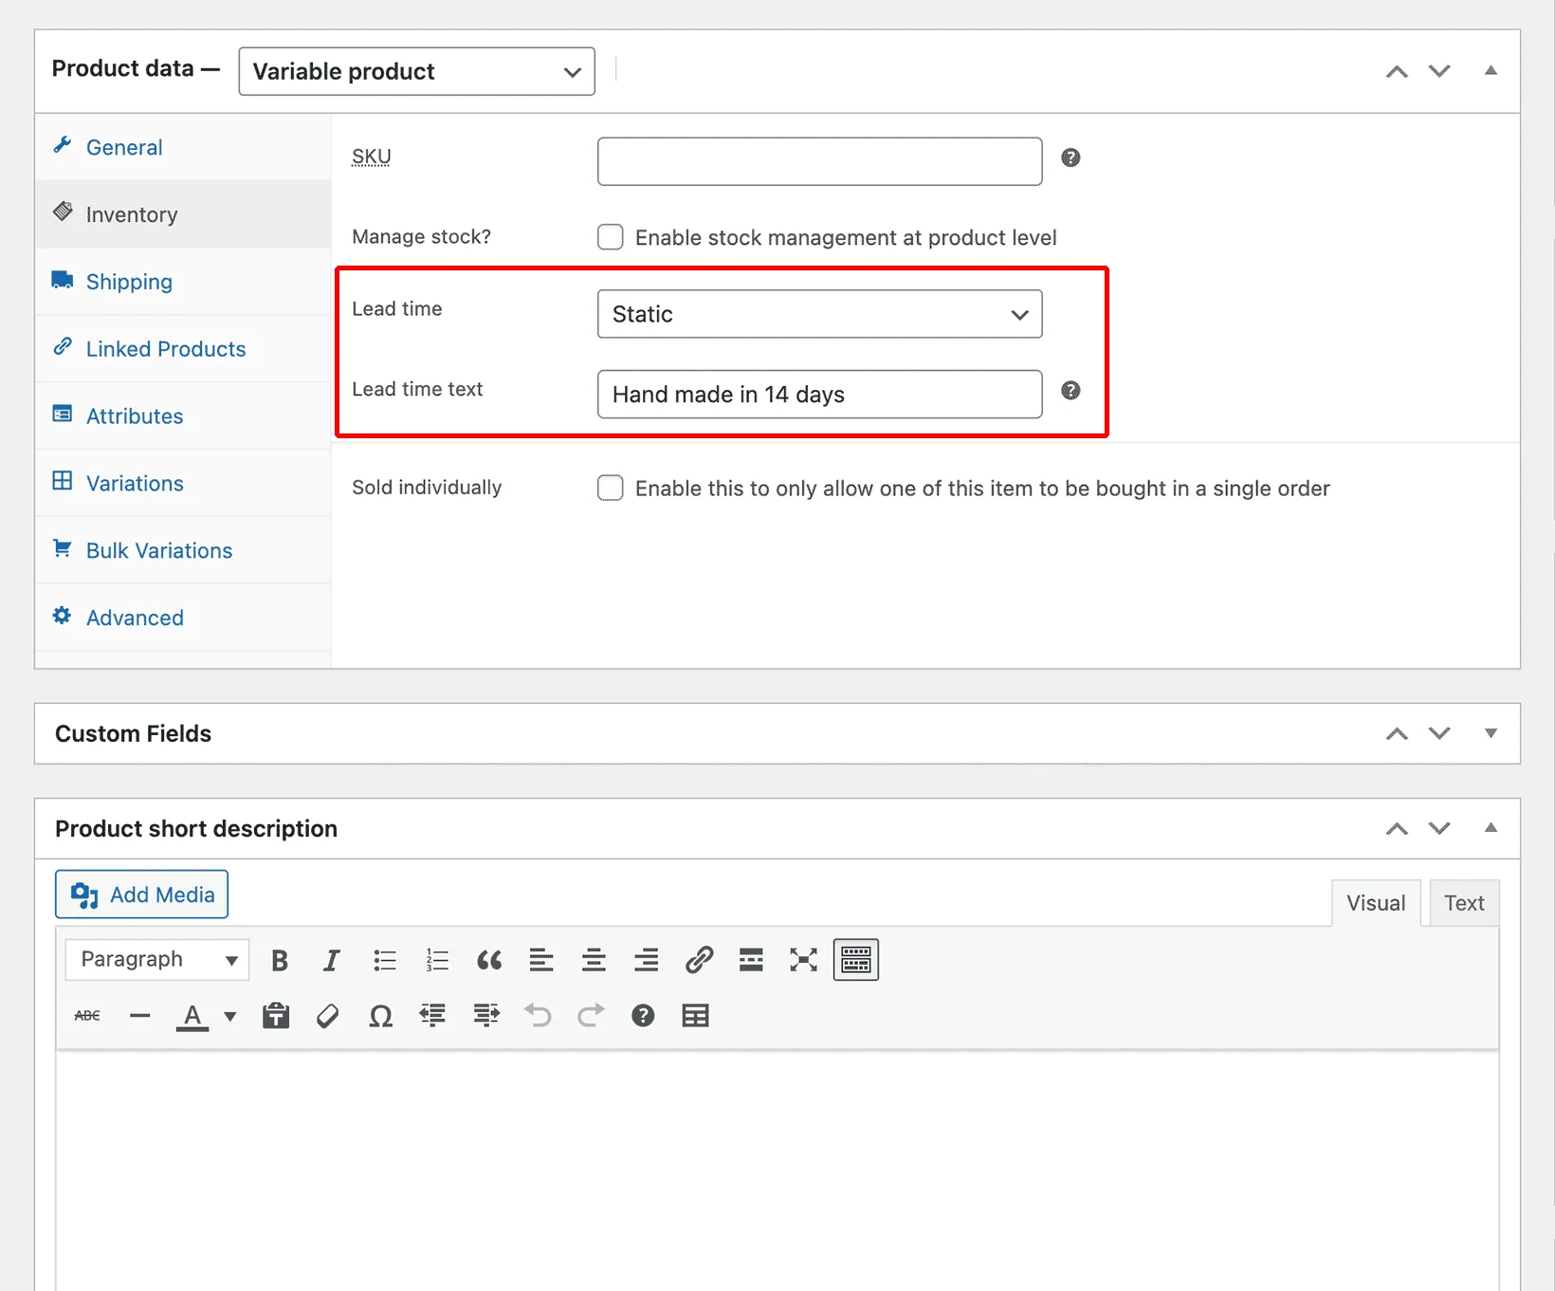Open the Bulk Variations section
The height and width of the screenshot is (1291, 1555).
click(x=158, y=550)
